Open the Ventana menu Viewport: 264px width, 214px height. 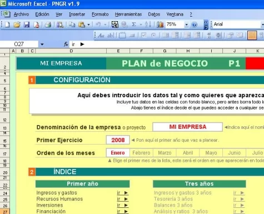tap(175, 14)
